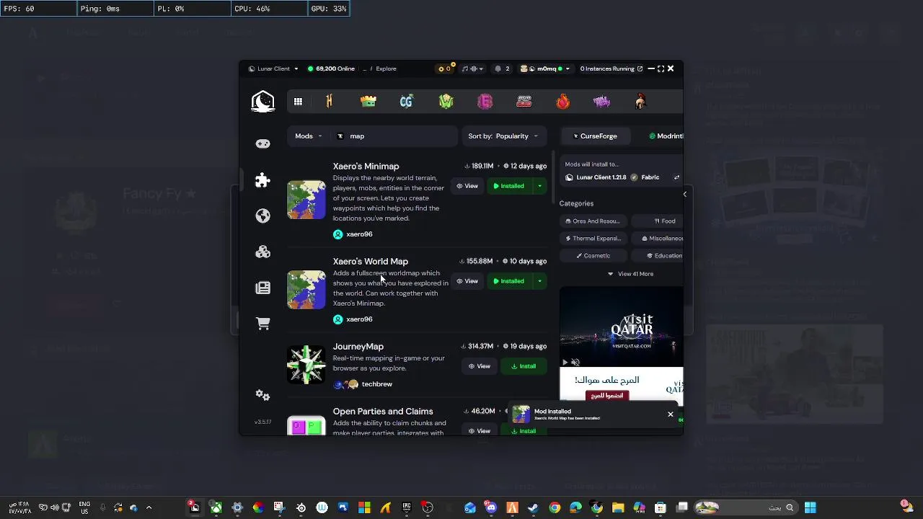
Task: Play the Visit Qatar ad video
Action: (565, 362)
